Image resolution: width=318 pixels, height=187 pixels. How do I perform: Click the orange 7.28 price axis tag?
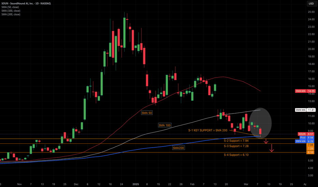point(310,148)
